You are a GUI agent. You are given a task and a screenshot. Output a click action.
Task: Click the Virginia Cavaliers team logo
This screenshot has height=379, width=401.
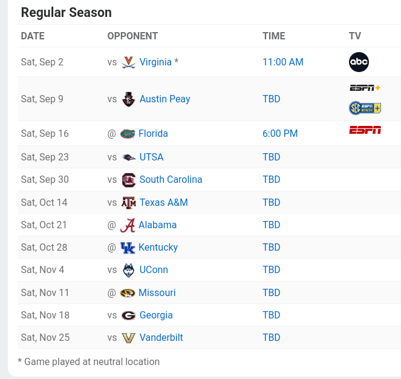coord(128,62)
